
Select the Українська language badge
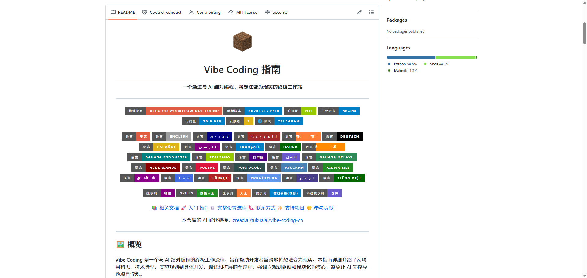tap(257, 178)
